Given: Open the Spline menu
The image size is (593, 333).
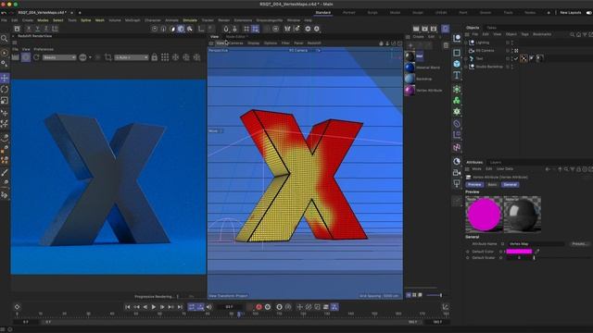Looking at the screenshot, I should 86,20.
